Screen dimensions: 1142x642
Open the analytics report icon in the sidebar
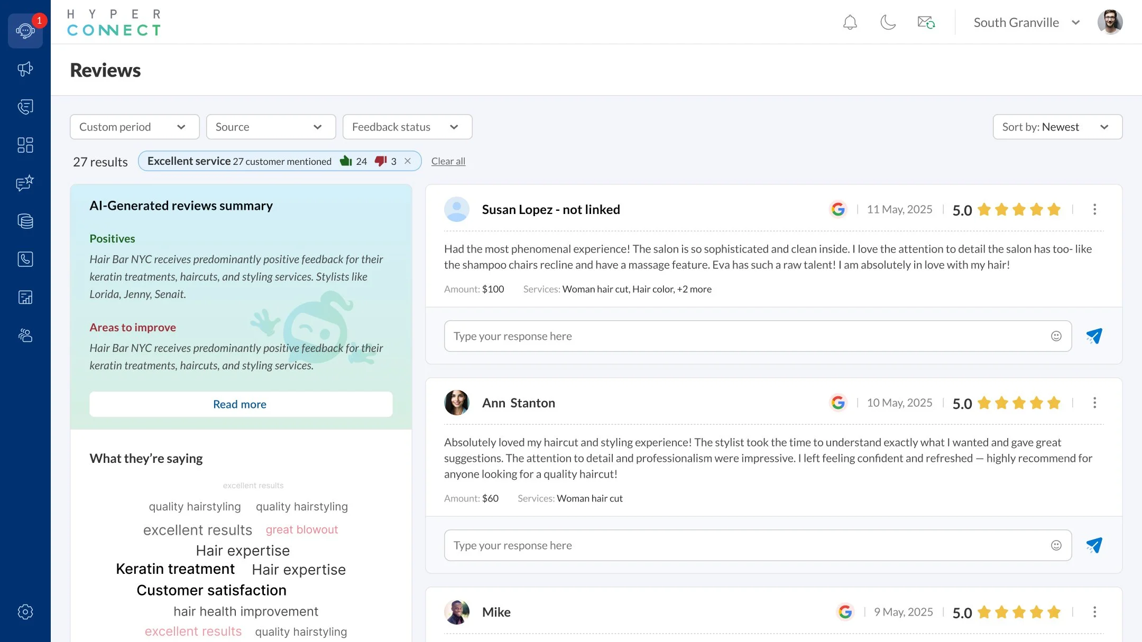[x=25, y=297]
